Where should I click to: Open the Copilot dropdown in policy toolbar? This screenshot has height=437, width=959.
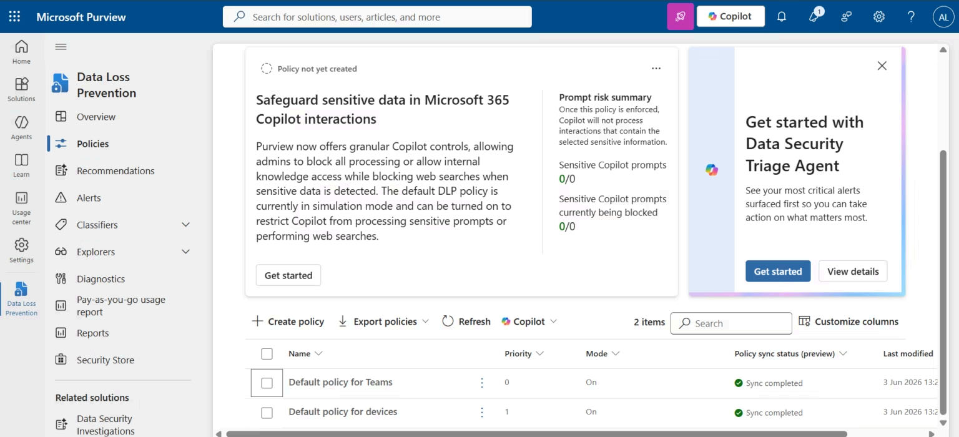point(529,322)
